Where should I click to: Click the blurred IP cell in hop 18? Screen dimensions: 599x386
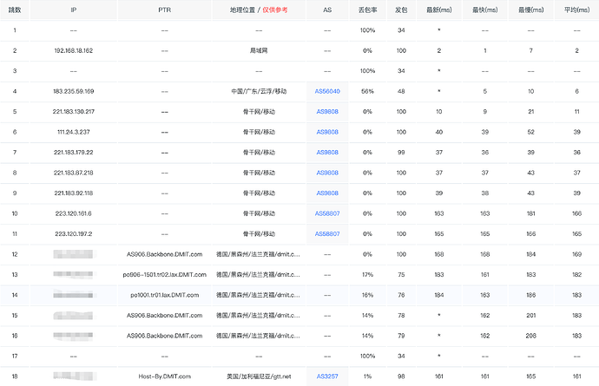coord(73,376)
